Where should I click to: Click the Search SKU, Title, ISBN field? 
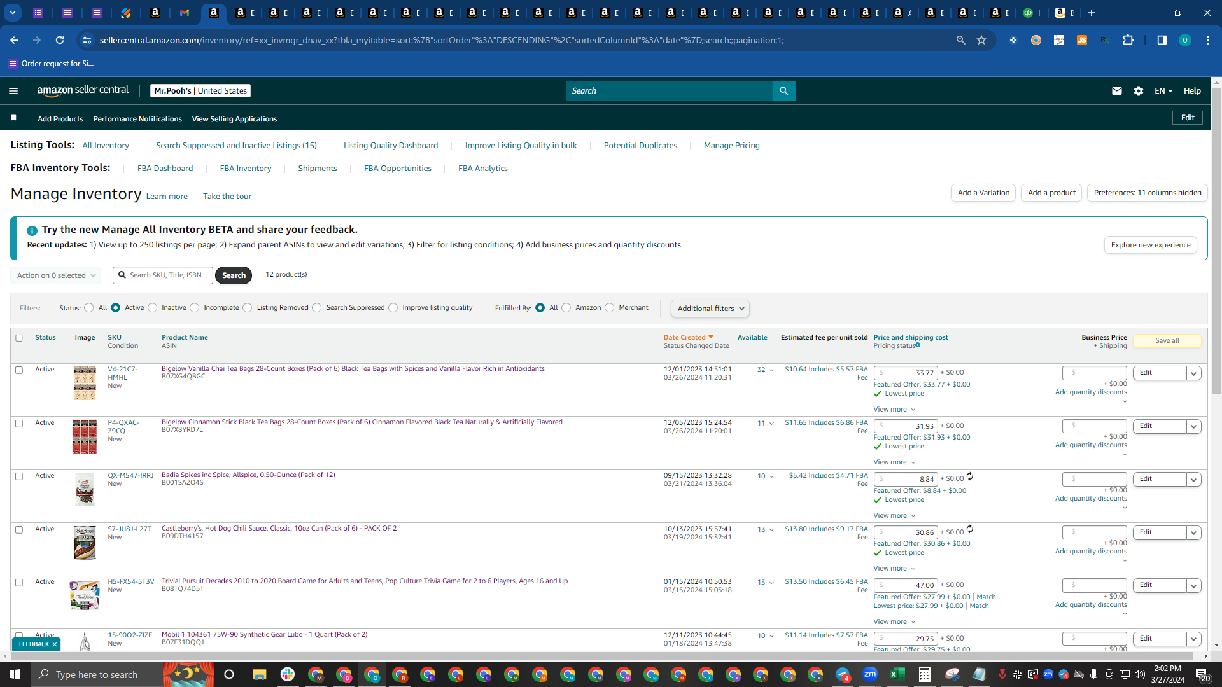(163, 275)
